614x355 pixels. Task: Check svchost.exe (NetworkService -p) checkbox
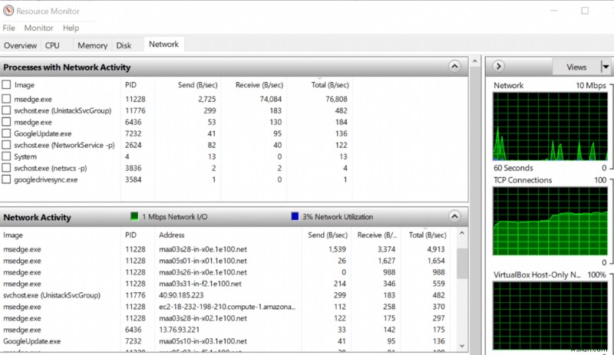point(6,145)
